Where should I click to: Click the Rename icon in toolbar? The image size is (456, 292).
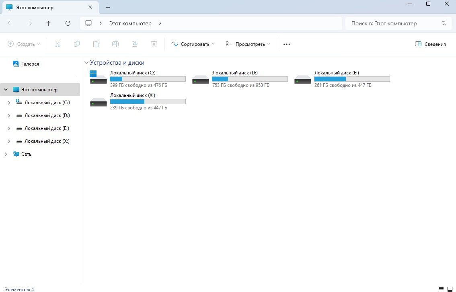115,44
